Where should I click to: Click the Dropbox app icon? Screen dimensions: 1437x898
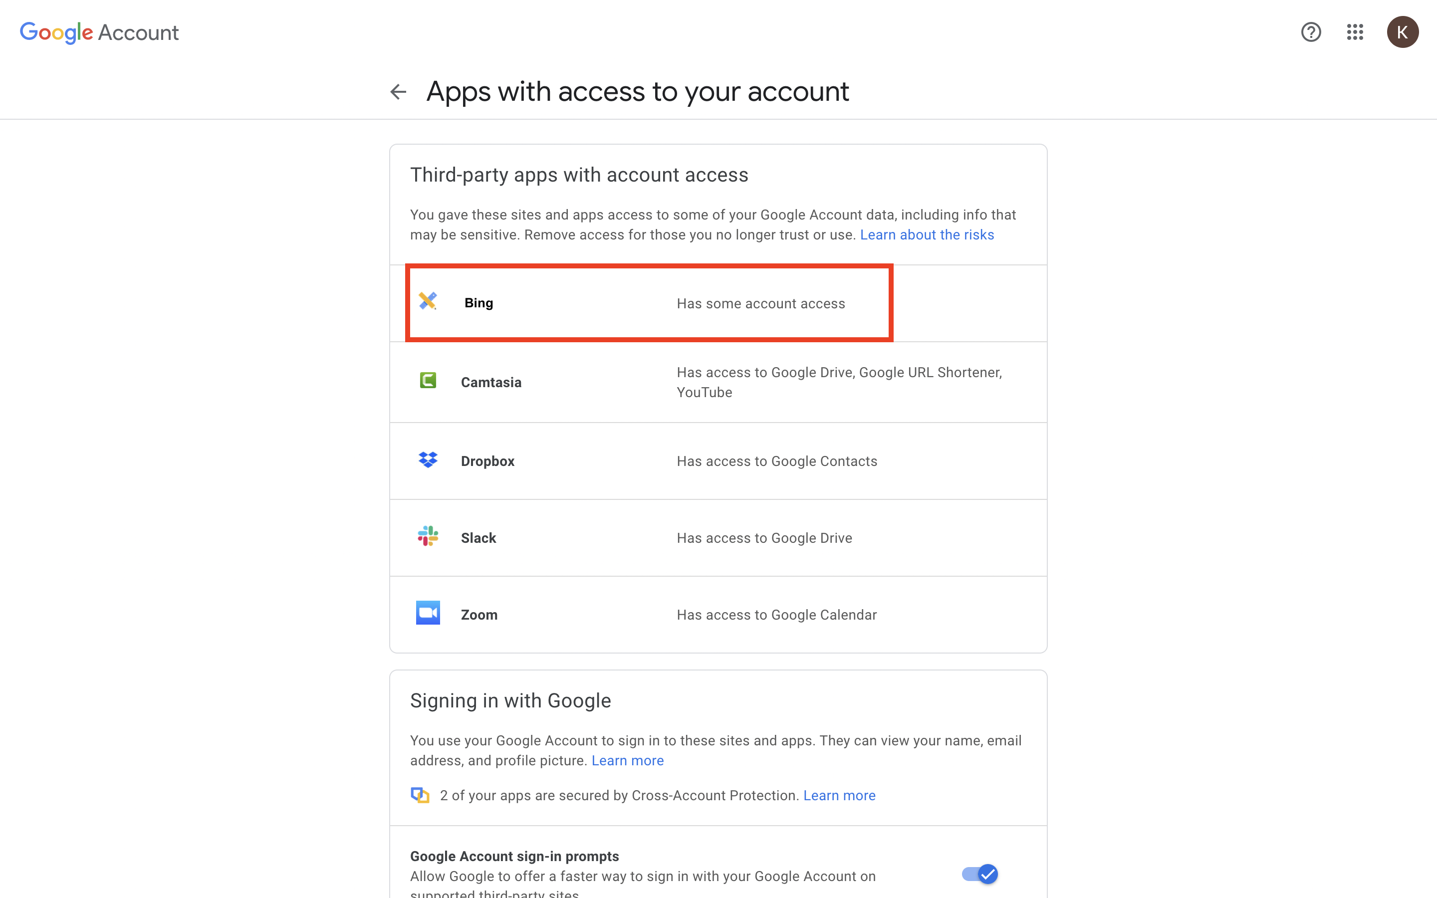click(428, 460)
